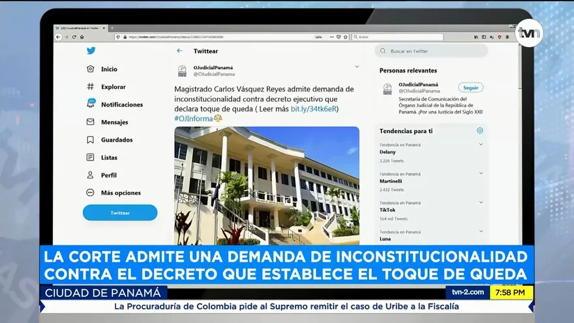
Task: Open page actions three-dots in address bar
Action: pyautogui.click(x=331, y=37)
